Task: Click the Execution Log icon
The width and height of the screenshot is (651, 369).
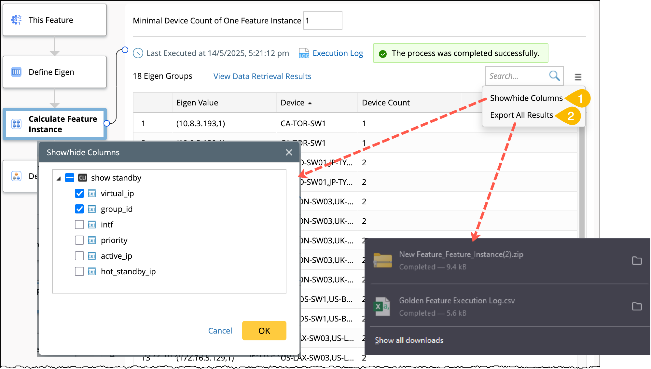Action: pos(304,53)
